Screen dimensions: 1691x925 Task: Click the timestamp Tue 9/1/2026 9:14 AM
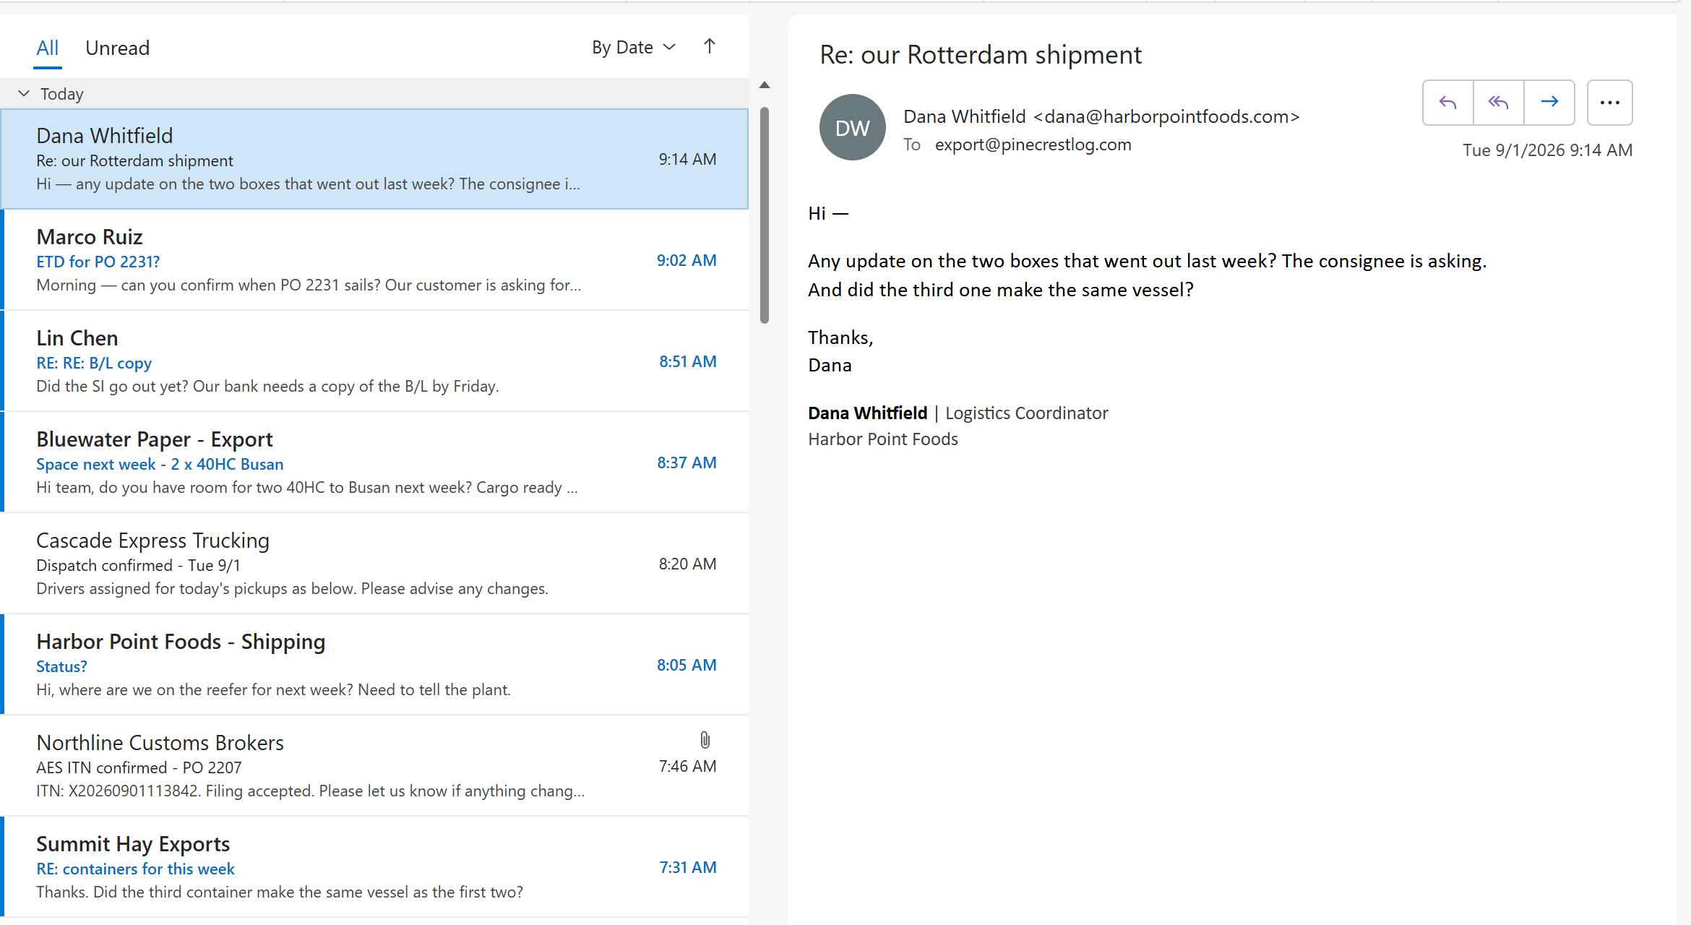tap(1548, 150)
